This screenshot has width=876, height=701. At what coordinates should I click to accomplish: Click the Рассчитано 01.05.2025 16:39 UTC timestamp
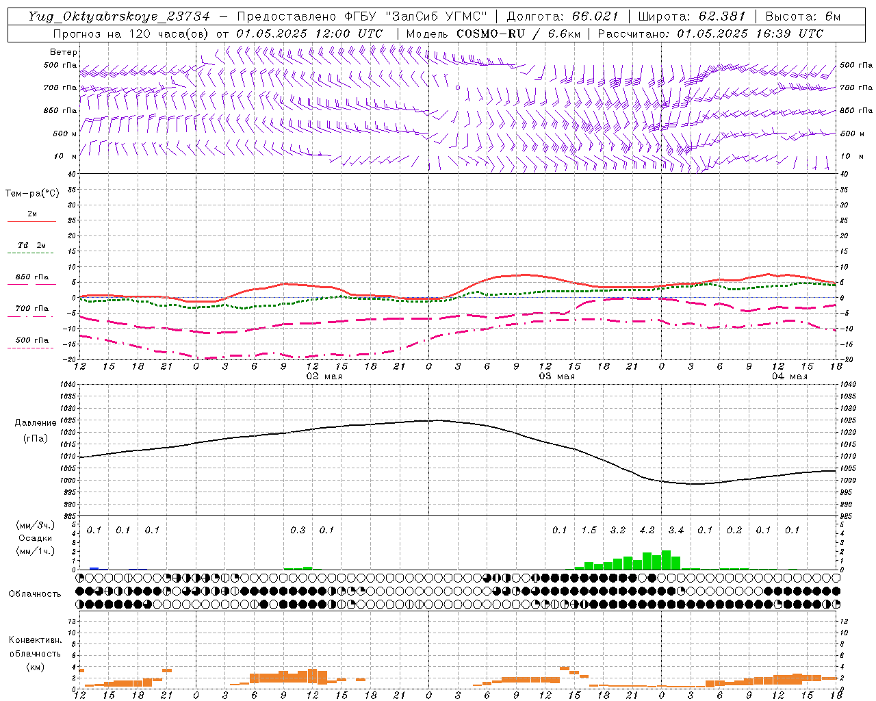click(x=710, y=34)
